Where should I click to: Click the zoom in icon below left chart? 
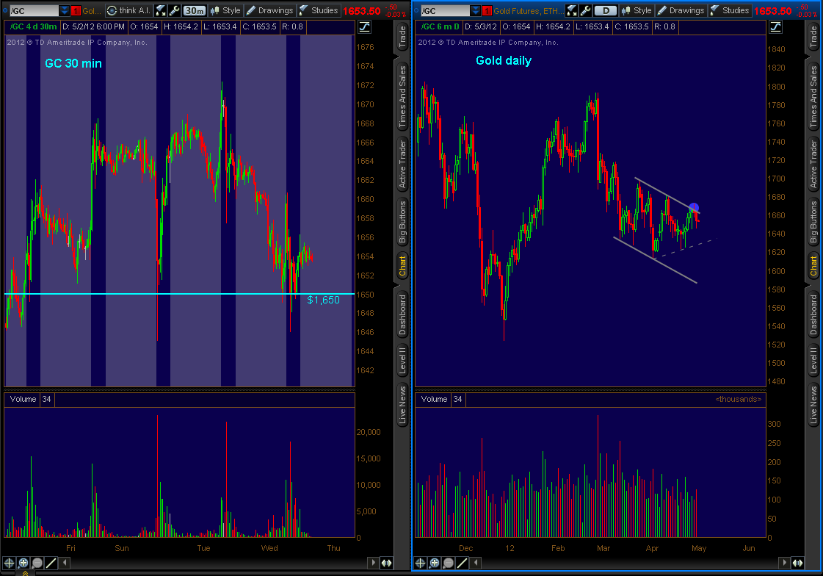click(x=23, y=563)
